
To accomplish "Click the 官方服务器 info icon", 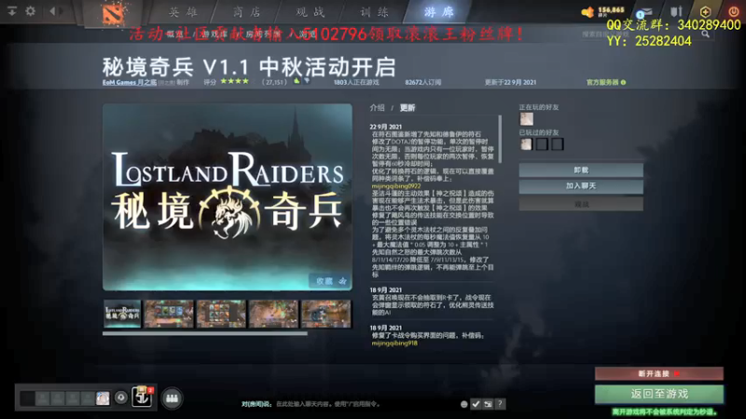I will 623,82.
